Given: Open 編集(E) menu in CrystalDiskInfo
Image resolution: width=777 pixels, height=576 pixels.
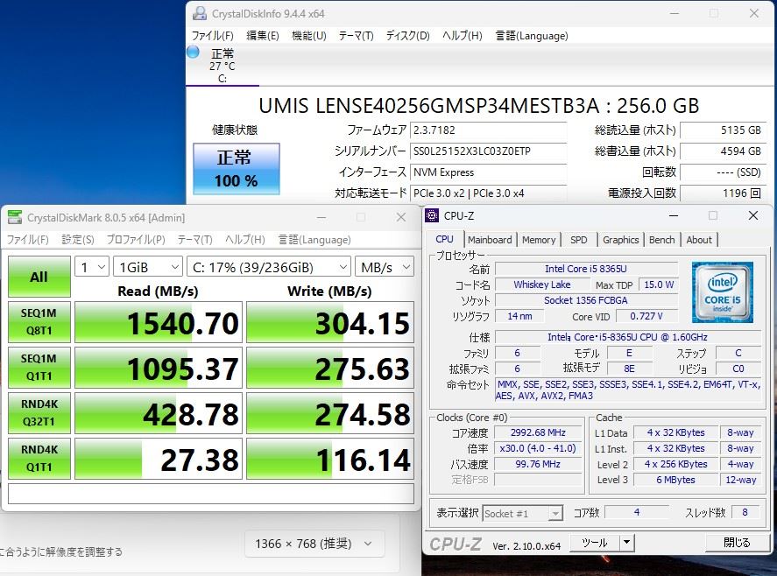Looking at the screenshot, I should [263, 36].
